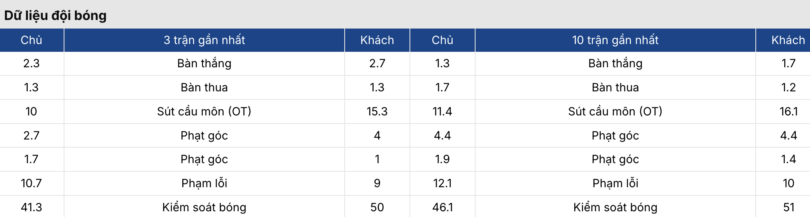Select "Sút cầu môn (OT)" under 10 trận gần nhất
This screenshot has height=217, width=810.
615,111
